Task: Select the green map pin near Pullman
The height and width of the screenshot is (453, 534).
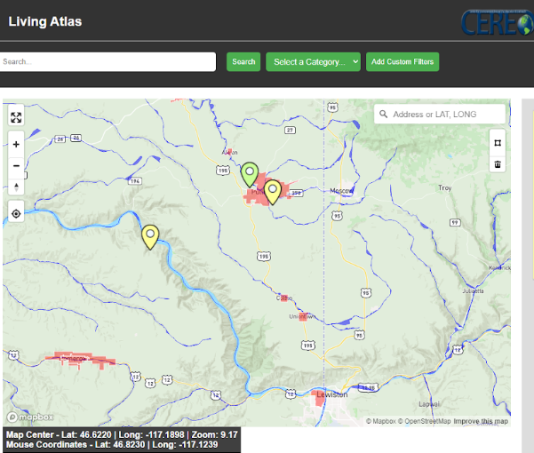Action: coord(250,174)
